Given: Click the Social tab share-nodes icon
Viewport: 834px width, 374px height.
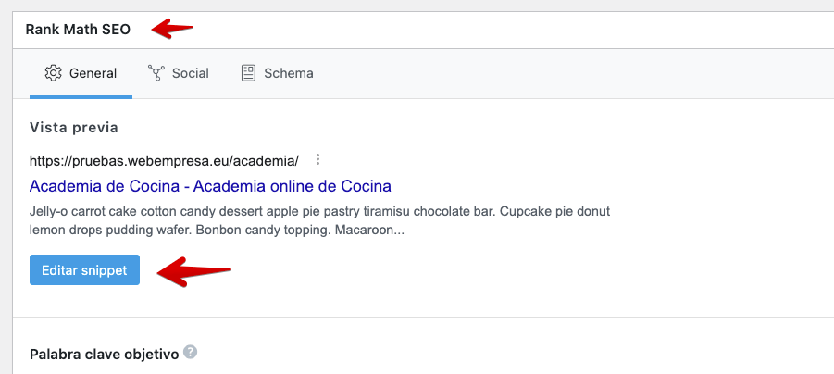Looking at the screenshot, I should (x=156, y=73).
